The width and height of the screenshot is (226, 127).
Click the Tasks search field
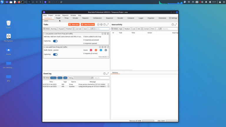[x=102, y=29]
